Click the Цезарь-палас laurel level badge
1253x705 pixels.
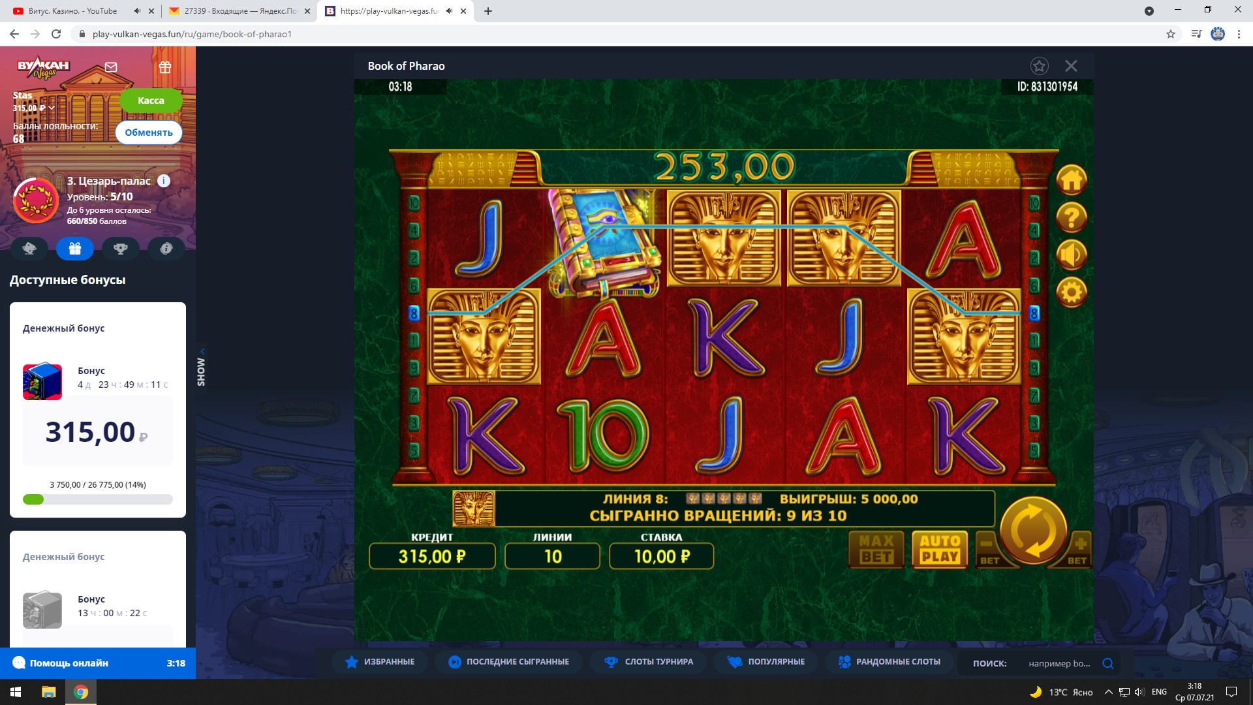[x=36, y=200]
